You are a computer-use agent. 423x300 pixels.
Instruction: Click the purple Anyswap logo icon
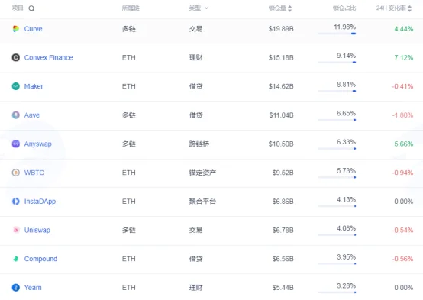15,144
